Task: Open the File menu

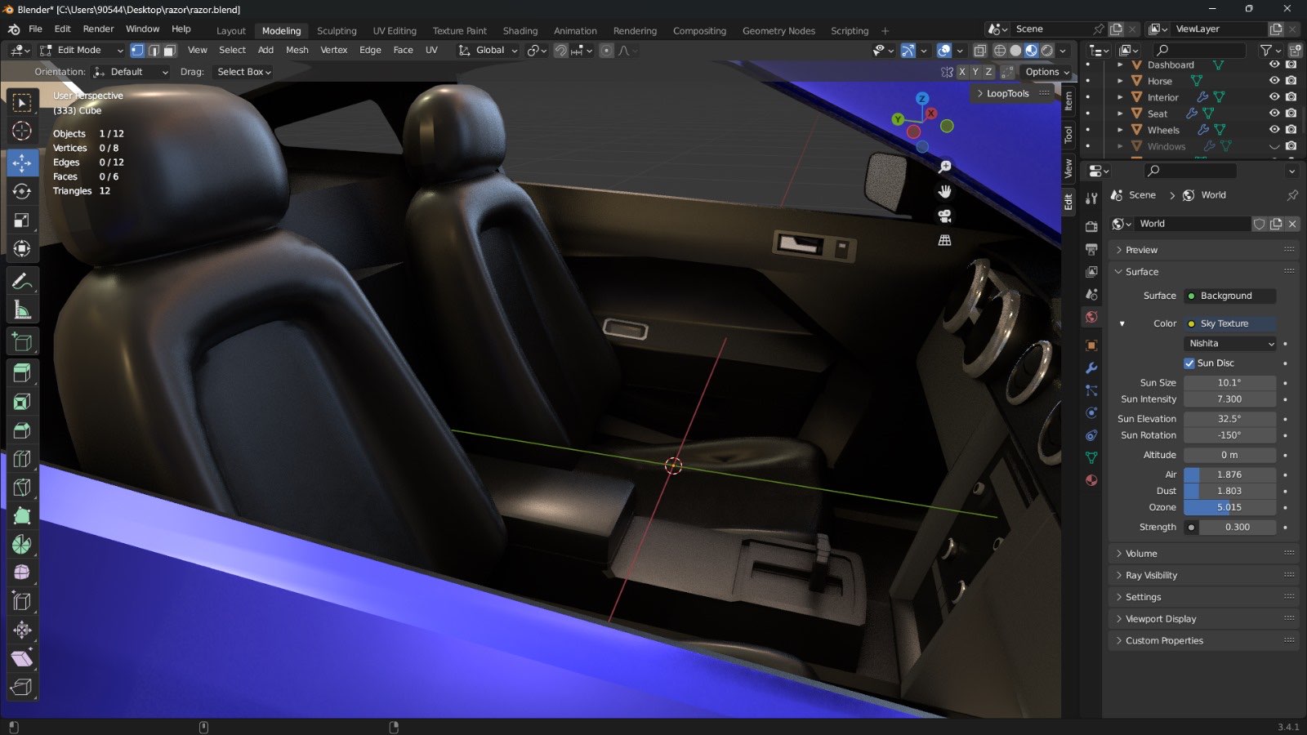Action: click(x=35, y=29)
